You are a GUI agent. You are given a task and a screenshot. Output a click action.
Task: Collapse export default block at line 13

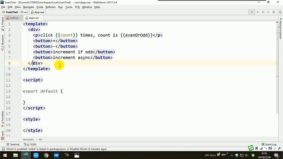pyautogui.click(x=21, y=91)
